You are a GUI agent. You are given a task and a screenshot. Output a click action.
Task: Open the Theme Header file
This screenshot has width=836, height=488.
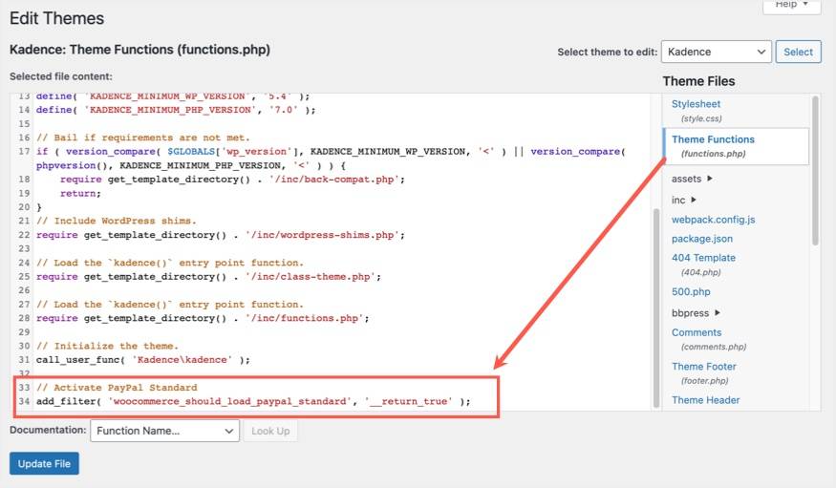coord(705,400)
